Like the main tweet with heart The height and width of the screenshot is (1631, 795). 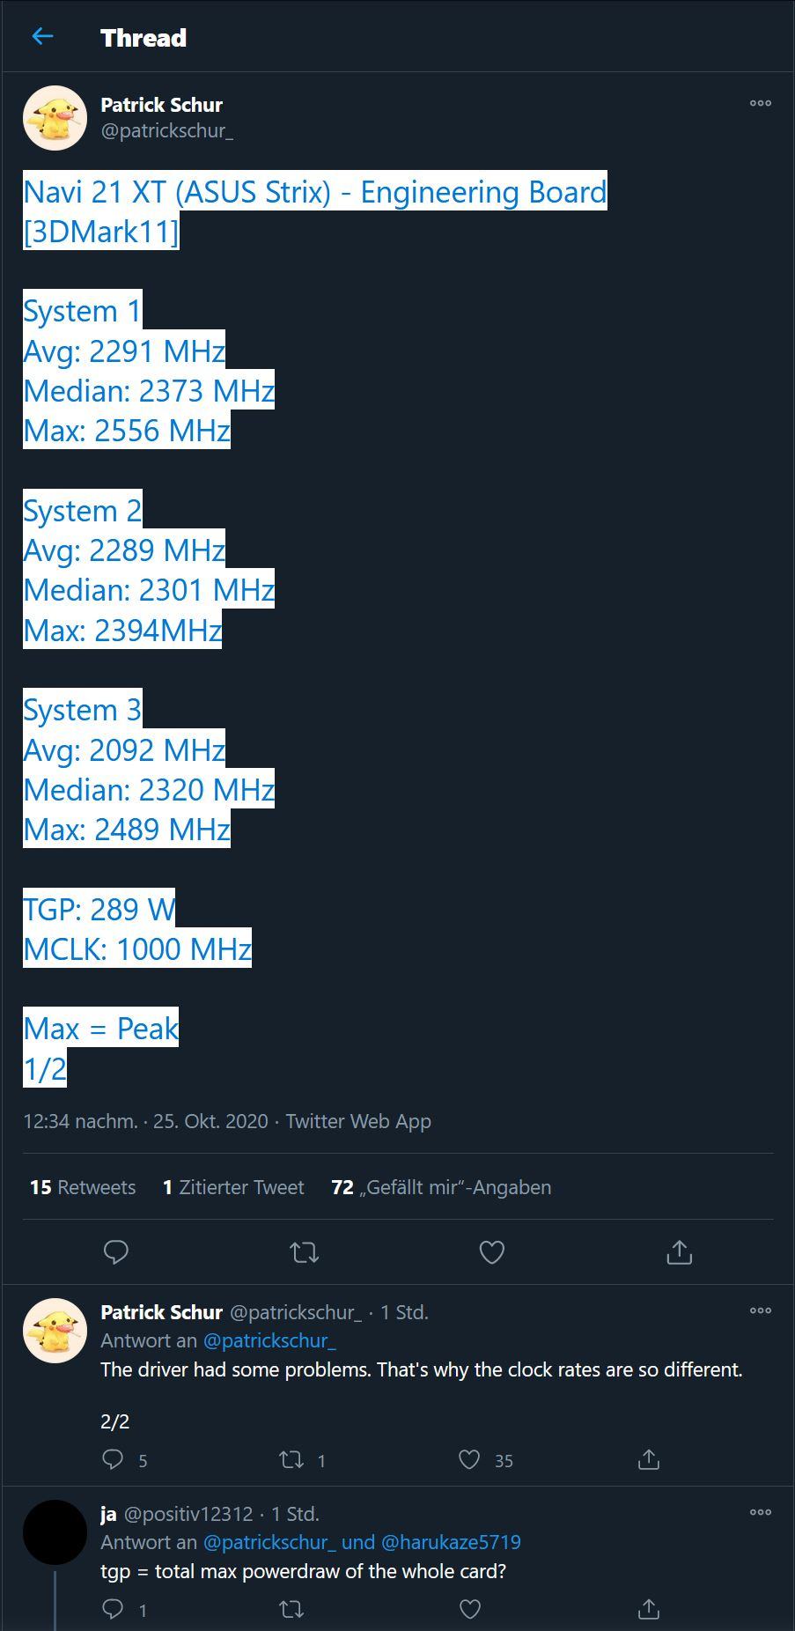(x=492, y=1251)
